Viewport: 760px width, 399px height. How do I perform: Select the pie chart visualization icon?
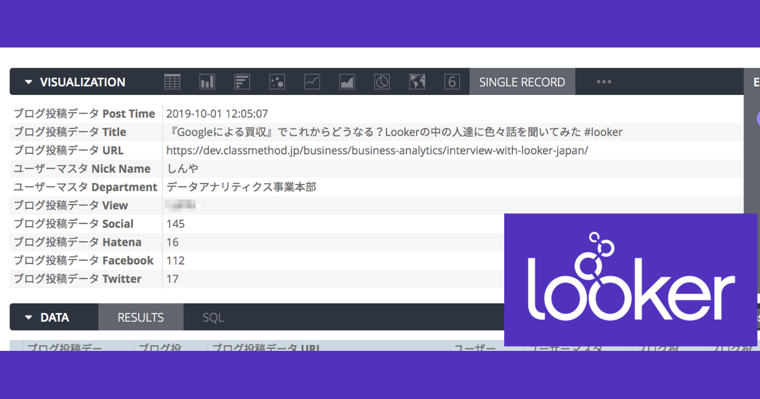(x=382, y=81)
